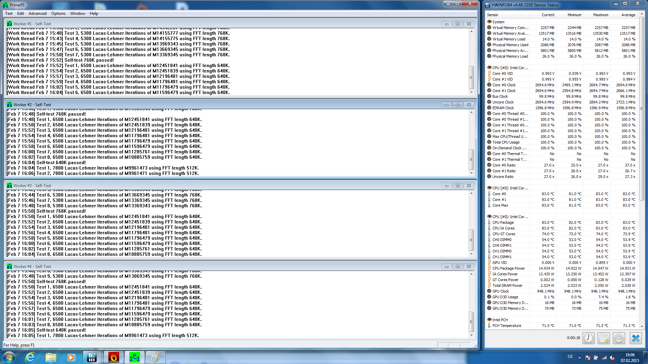Screen dimensions: 648x364
Task: Select the Physical Memory Load row
Action: [562, 56]
